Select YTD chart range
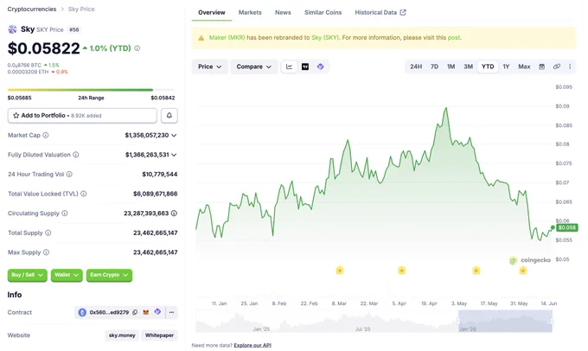The width and height of the screenshot is (588, 351). pyautogui.click(x=488, y=67)
